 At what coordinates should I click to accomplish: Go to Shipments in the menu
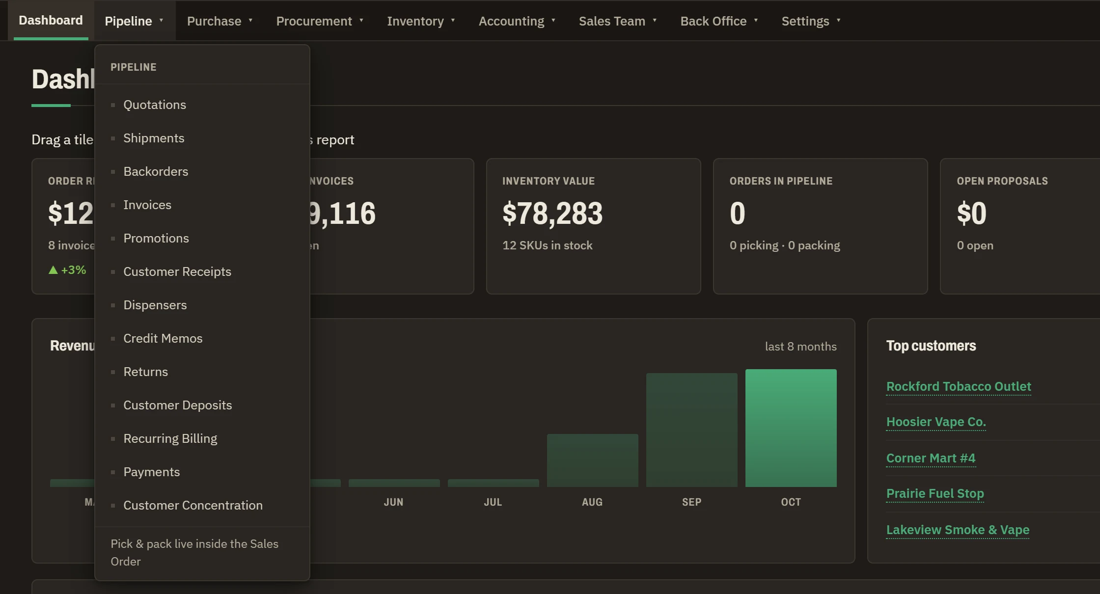[202, 138]
